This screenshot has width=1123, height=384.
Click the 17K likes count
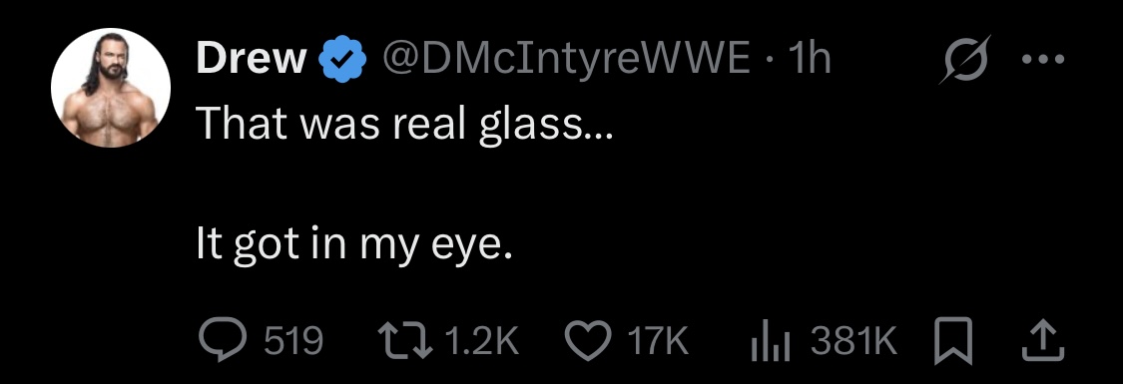pos(658,342)
